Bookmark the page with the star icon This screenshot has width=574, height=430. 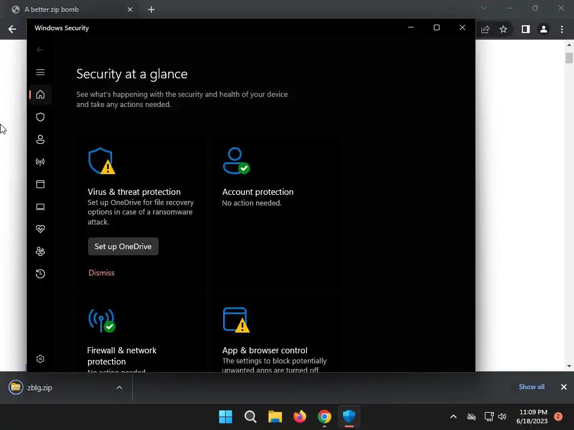[x=503, y=29]
